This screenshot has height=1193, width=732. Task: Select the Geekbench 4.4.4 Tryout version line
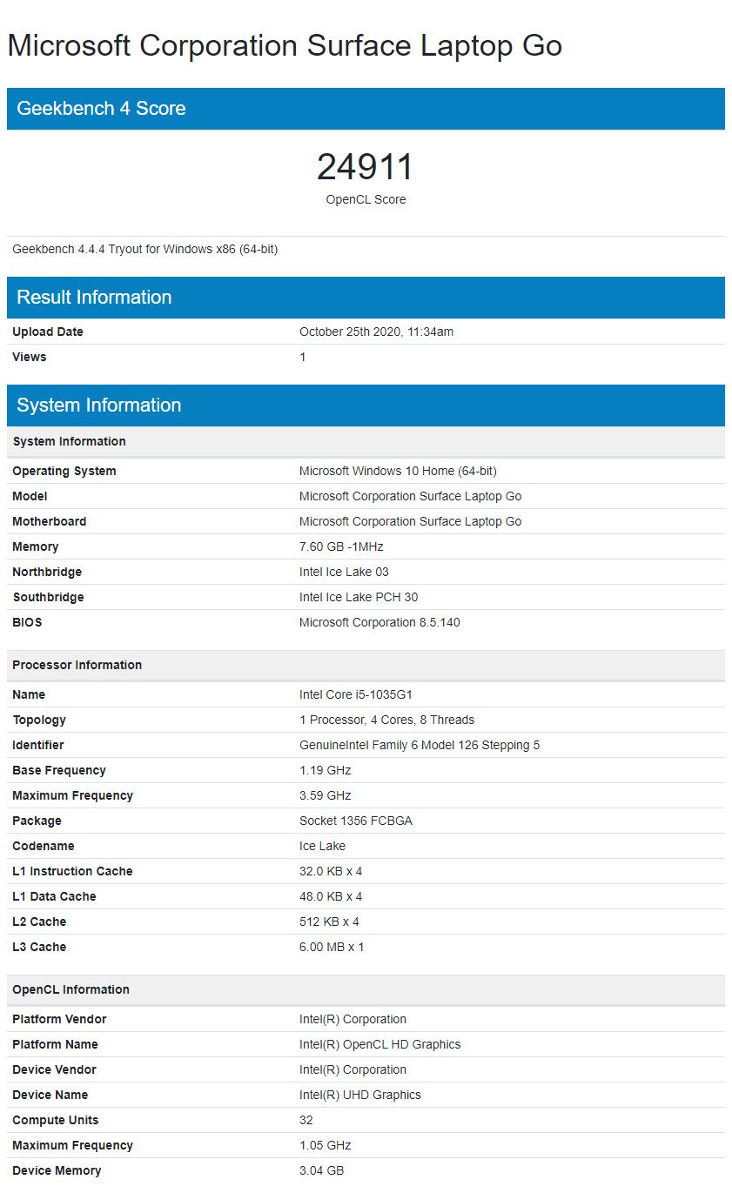(145, 249)
